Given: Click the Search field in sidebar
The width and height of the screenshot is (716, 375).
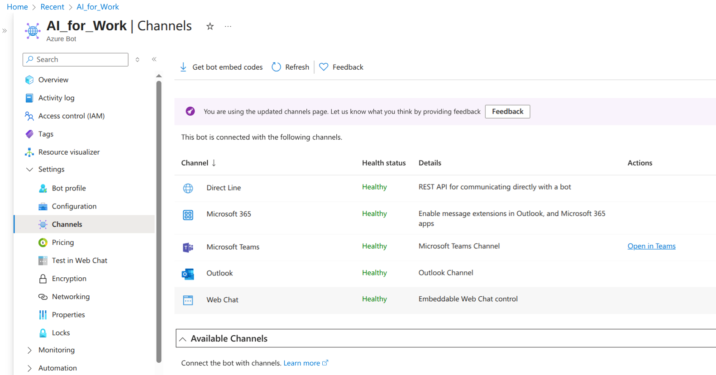Looking at the screenshot, I should pyautogui.click(x=76, y=59).
